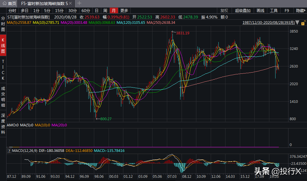The width and height of the screenshot is (307, 181).
Task: Select the 1分 timeframe
Action: coord(36,11)
